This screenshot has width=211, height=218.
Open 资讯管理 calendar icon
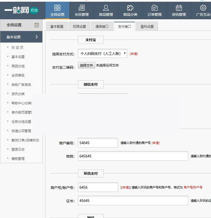179,8
